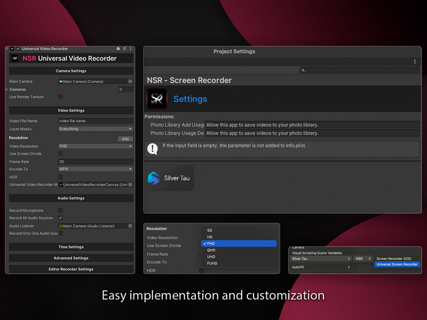Expand the Editor Recorder Settings section

[71, 269]
